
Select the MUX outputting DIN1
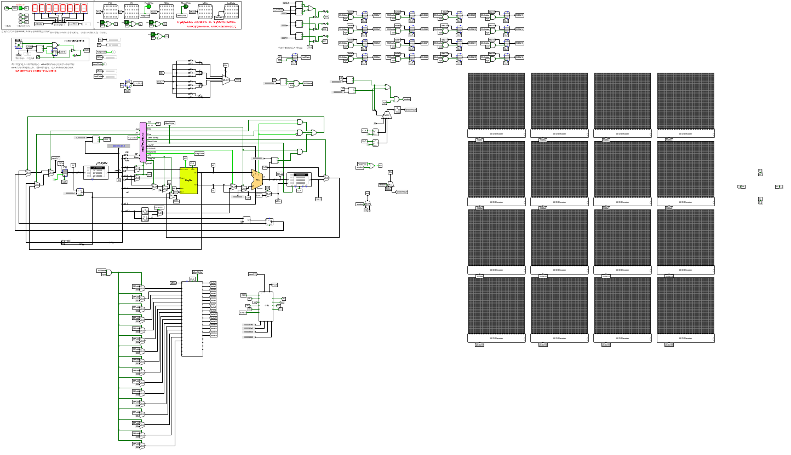point(226,80)
